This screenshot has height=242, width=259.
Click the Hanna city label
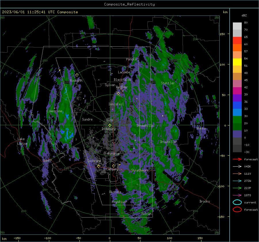(201, 128)
